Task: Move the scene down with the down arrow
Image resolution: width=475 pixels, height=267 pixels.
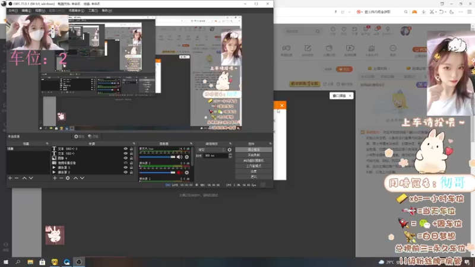Action: (x=31, y=178)
